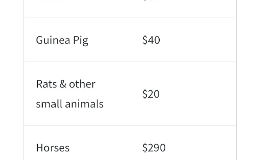The width and height of the screenshot is (260, 160).
Task: Click the word other
Action: (82, 84)
